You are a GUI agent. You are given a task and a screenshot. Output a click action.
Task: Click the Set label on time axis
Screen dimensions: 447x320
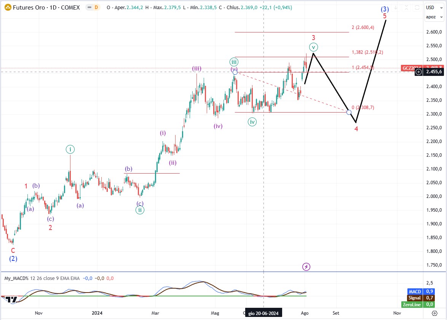336,313
